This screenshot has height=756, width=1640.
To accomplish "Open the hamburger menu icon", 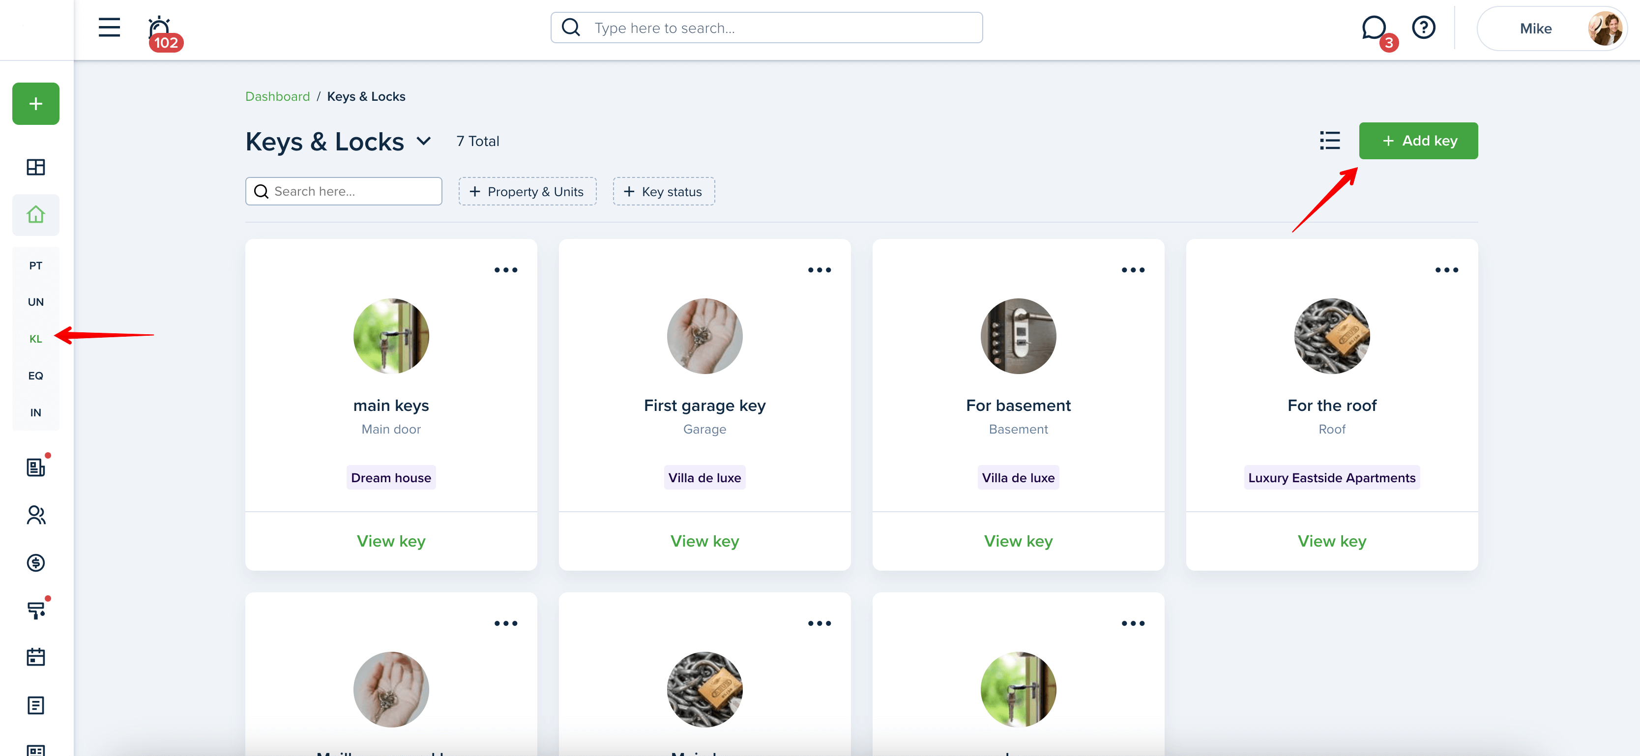I will click(x=109, y=28).
